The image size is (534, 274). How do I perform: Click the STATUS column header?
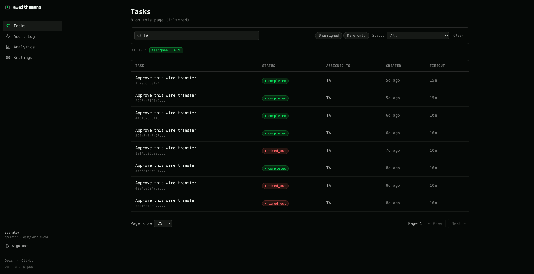click(269, 66)
